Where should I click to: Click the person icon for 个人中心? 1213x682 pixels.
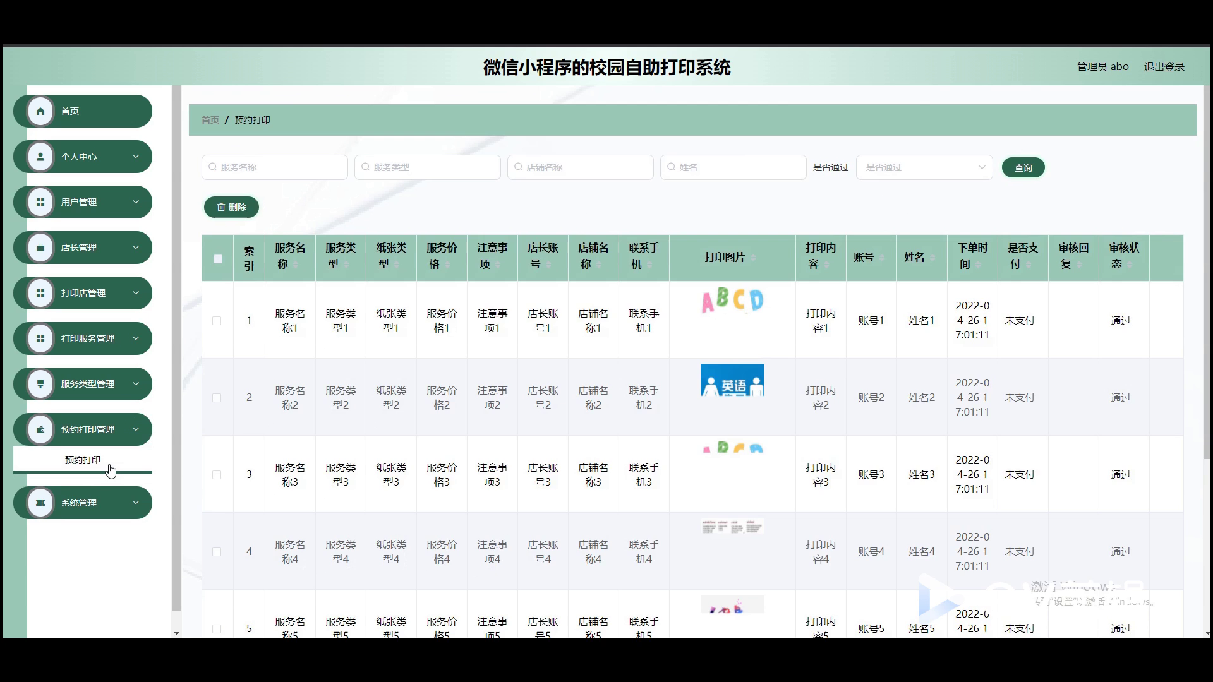pos(40,157)
